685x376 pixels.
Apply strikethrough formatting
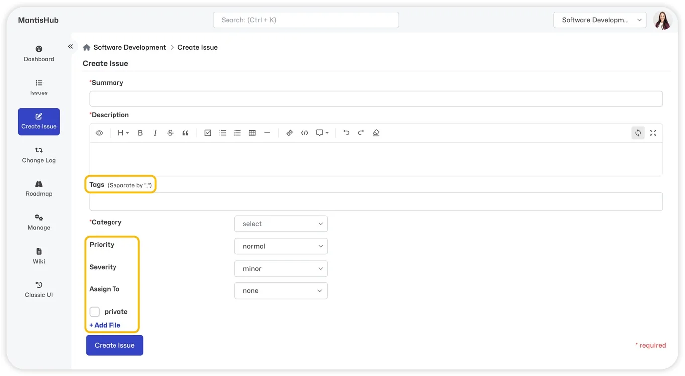click(170, 133)
